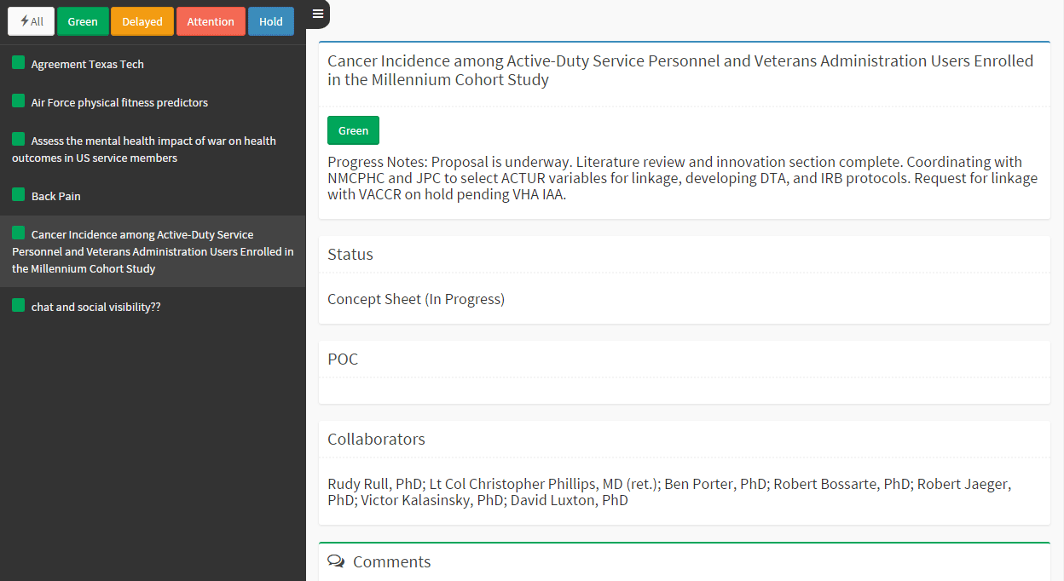Click green status square beside Cancer Incidence item

click(x=18, y=233)
